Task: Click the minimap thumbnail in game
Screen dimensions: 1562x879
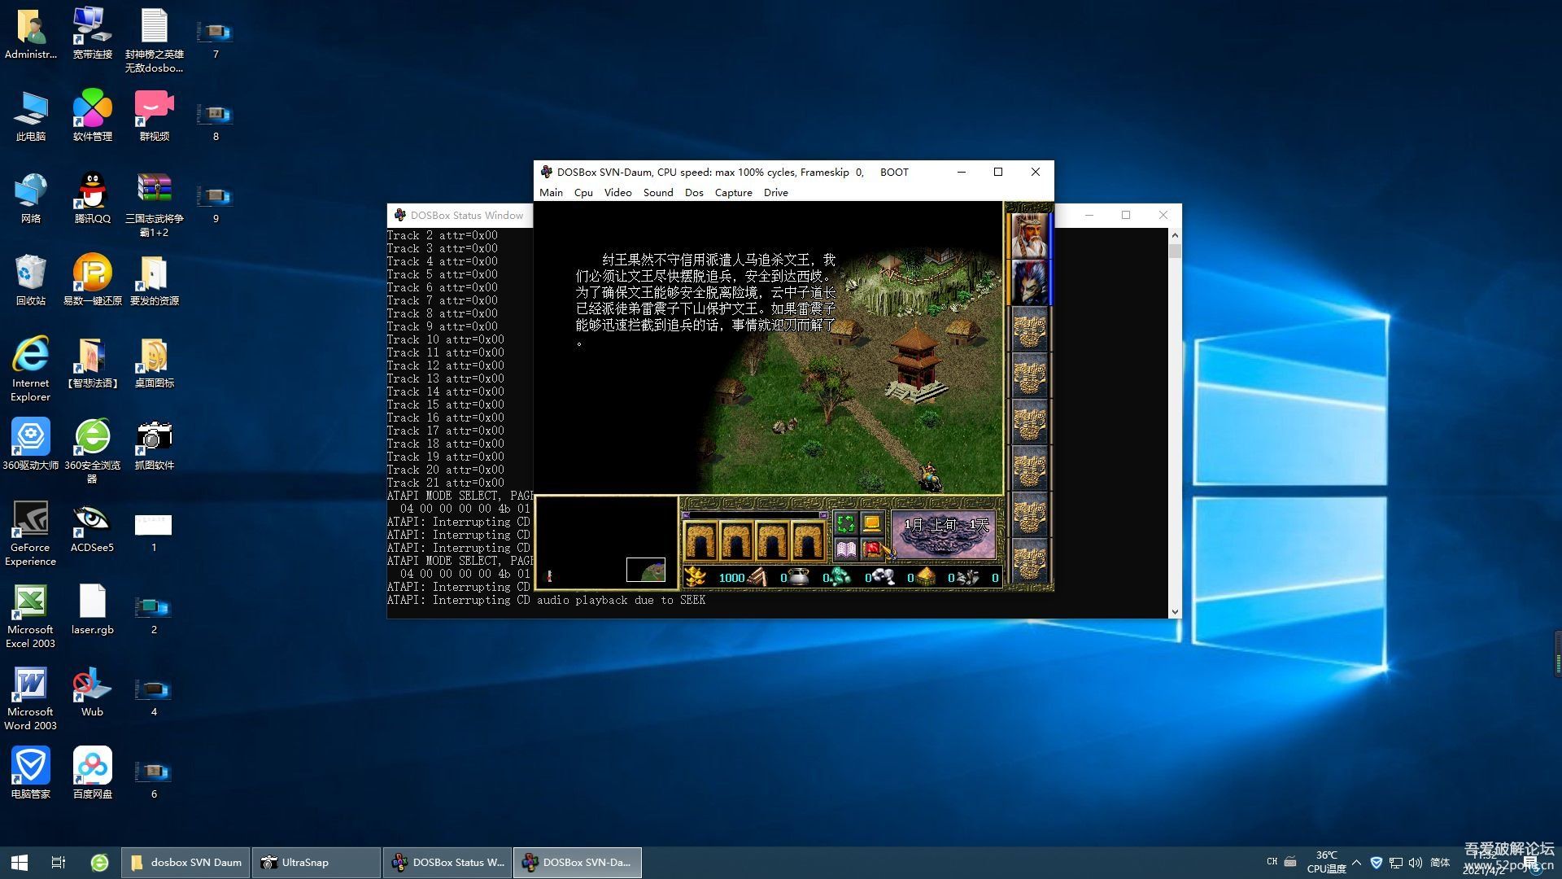Action: (645, 570)
